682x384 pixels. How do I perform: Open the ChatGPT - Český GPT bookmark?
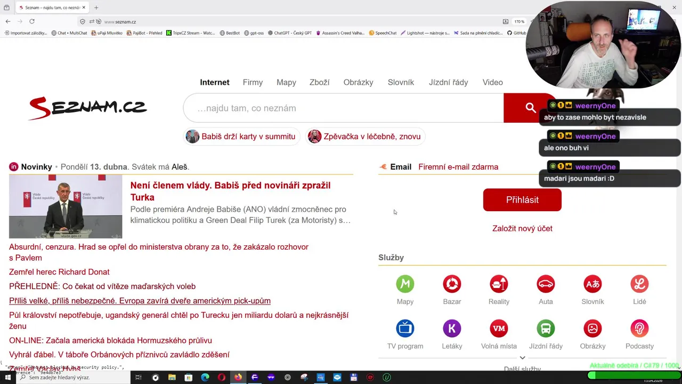click(289, 33)
